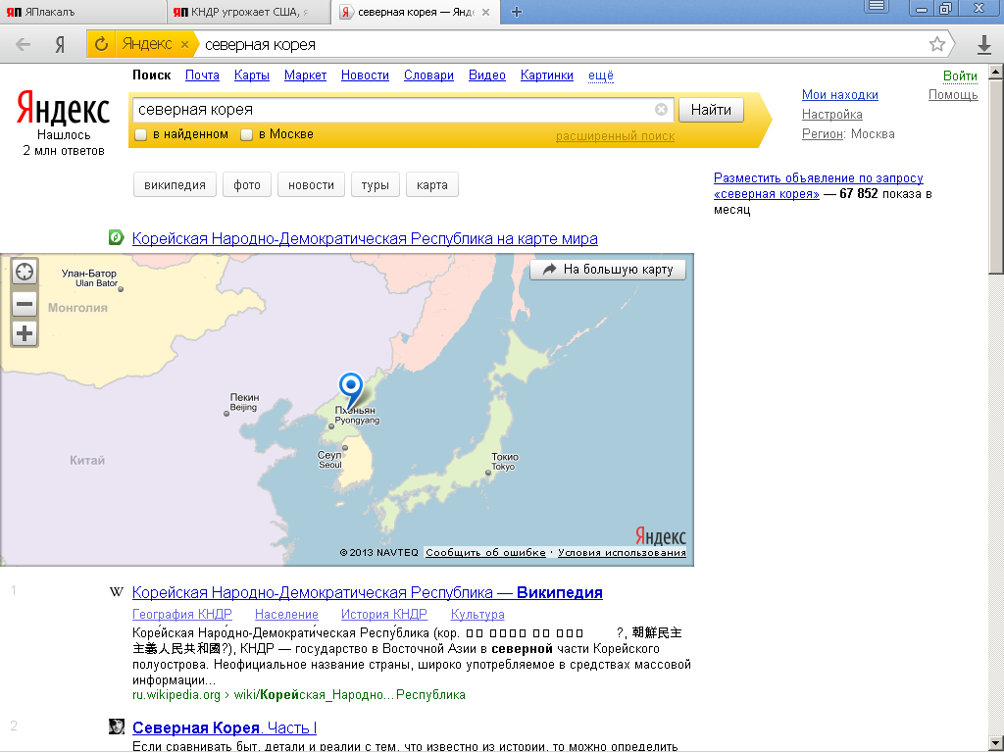
Task: Tick the "в Москве" checkbox
Action: (247, 134)
